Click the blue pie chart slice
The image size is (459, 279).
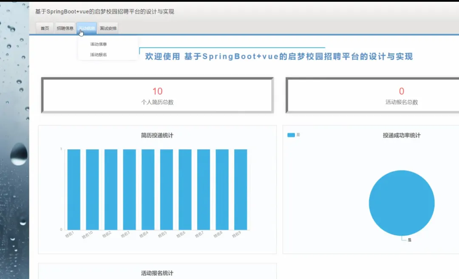[x=402, y=203]
